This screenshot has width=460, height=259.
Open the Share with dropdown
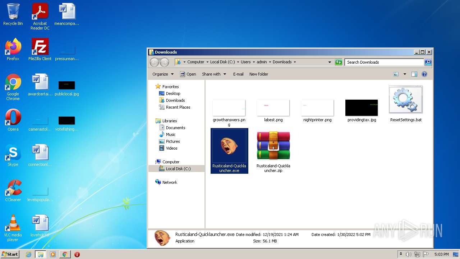[x=214, y=74]
